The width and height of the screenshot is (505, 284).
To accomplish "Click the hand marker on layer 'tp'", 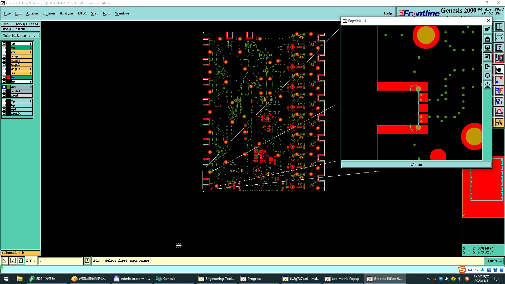I will (31, 101).
